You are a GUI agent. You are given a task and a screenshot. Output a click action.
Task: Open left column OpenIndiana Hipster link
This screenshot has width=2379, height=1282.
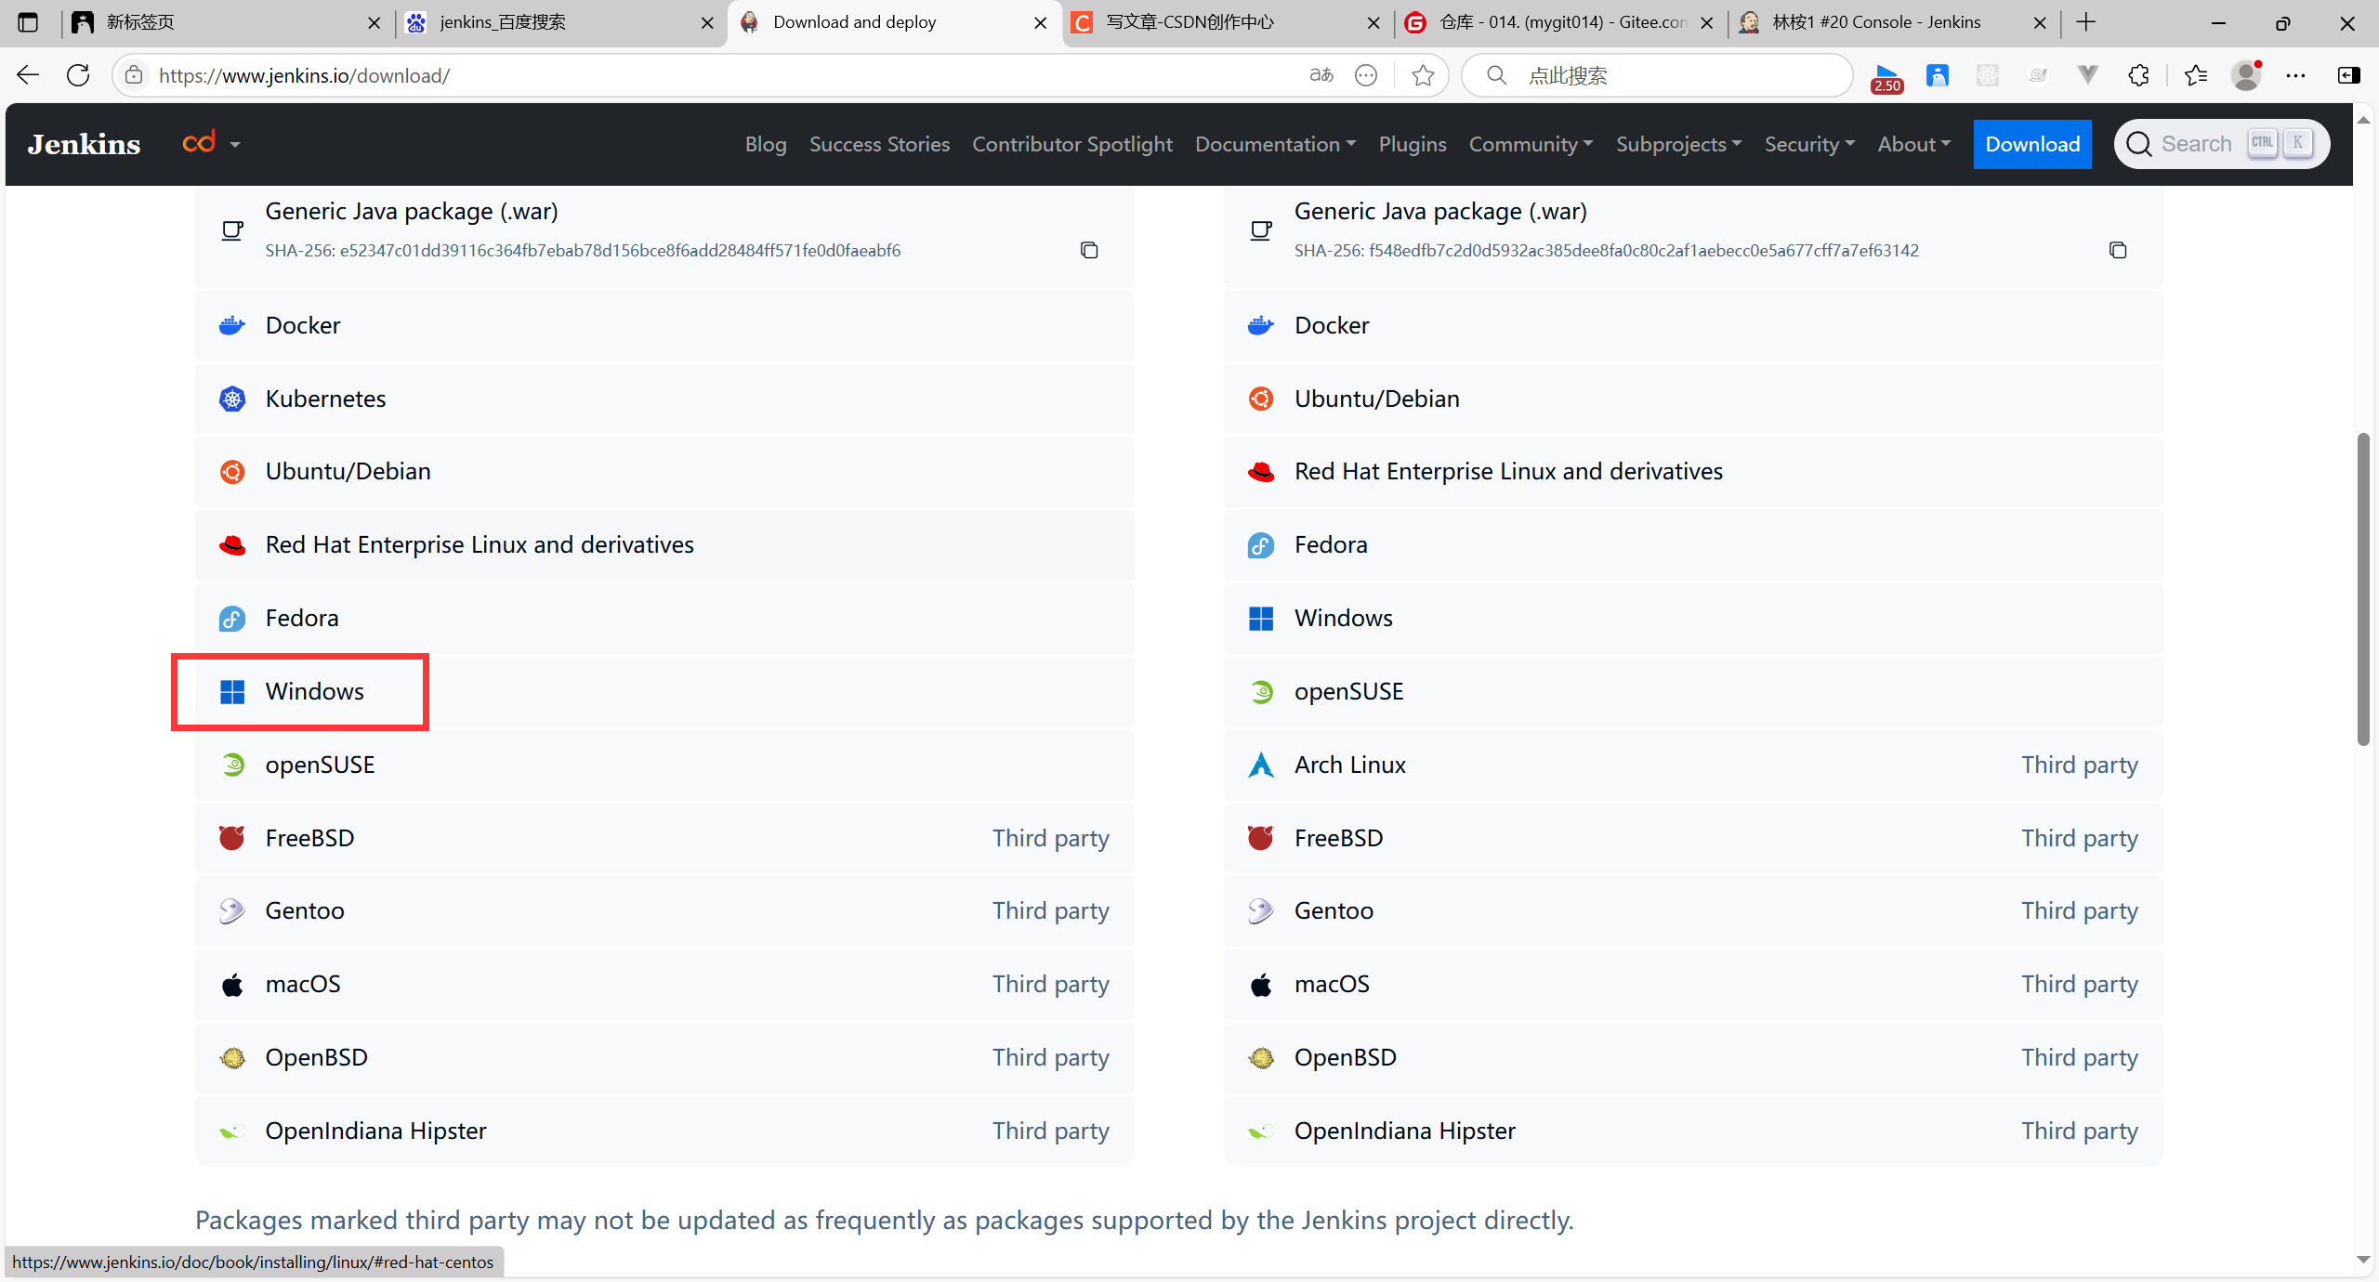(x=664, y=1132)
